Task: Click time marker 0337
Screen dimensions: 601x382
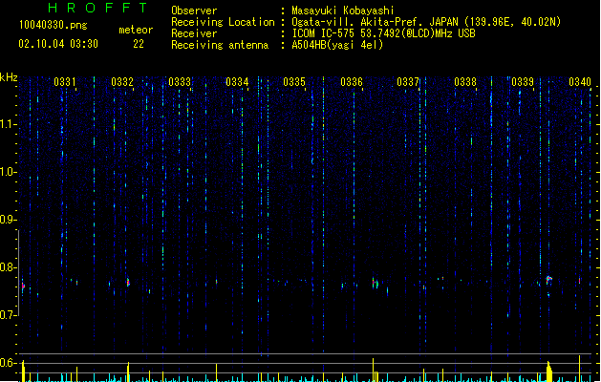Action: [x=408, y=82]
